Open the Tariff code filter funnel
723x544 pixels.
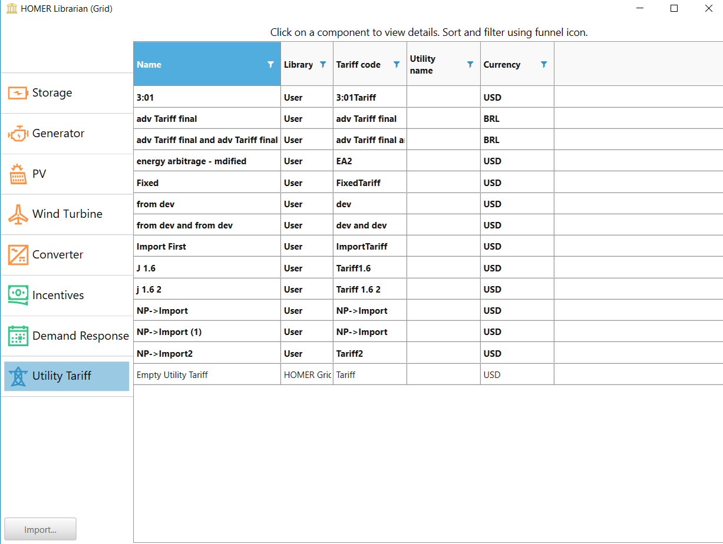(397, 65)
